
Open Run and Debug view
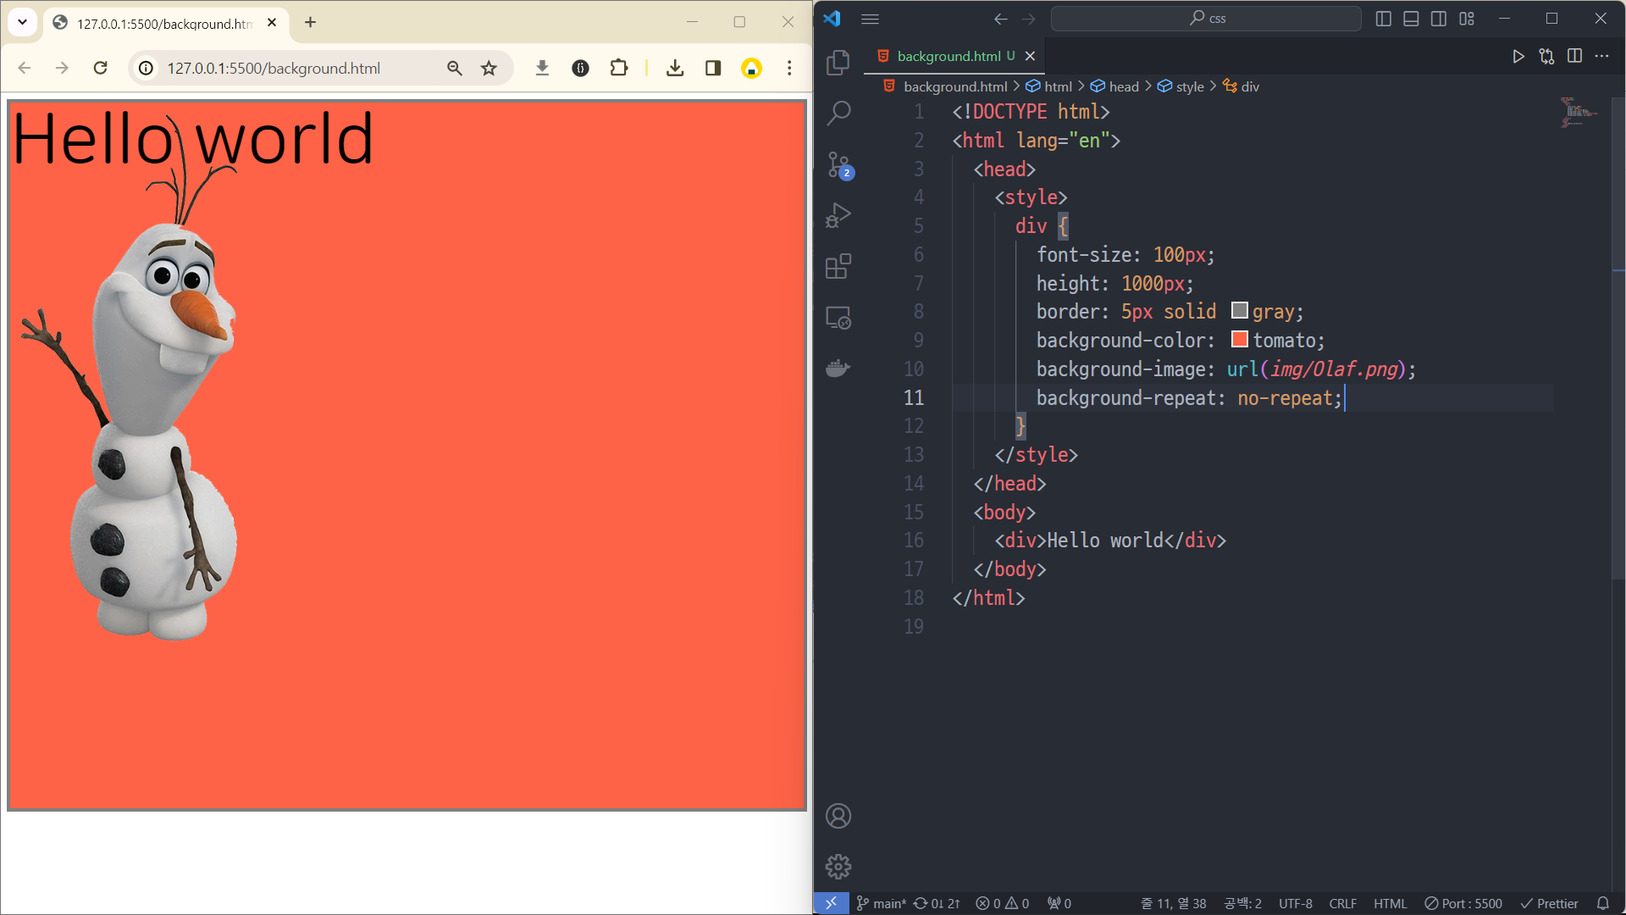[x=838, y=215]
